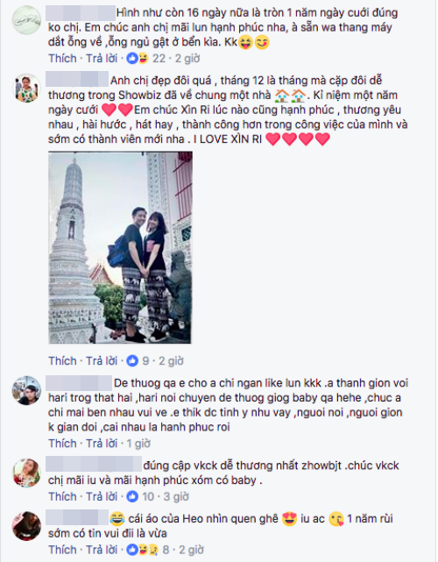
Task: Open avatar of 'cái áo của Heo' commenter
Action: coord(26,526)
